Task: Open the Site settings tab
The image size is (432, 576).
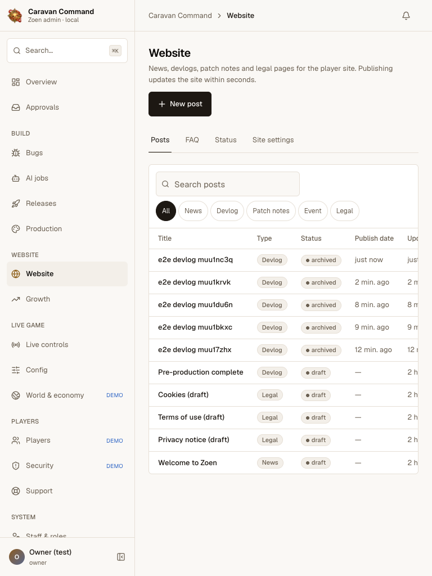Action: [273, 140]
